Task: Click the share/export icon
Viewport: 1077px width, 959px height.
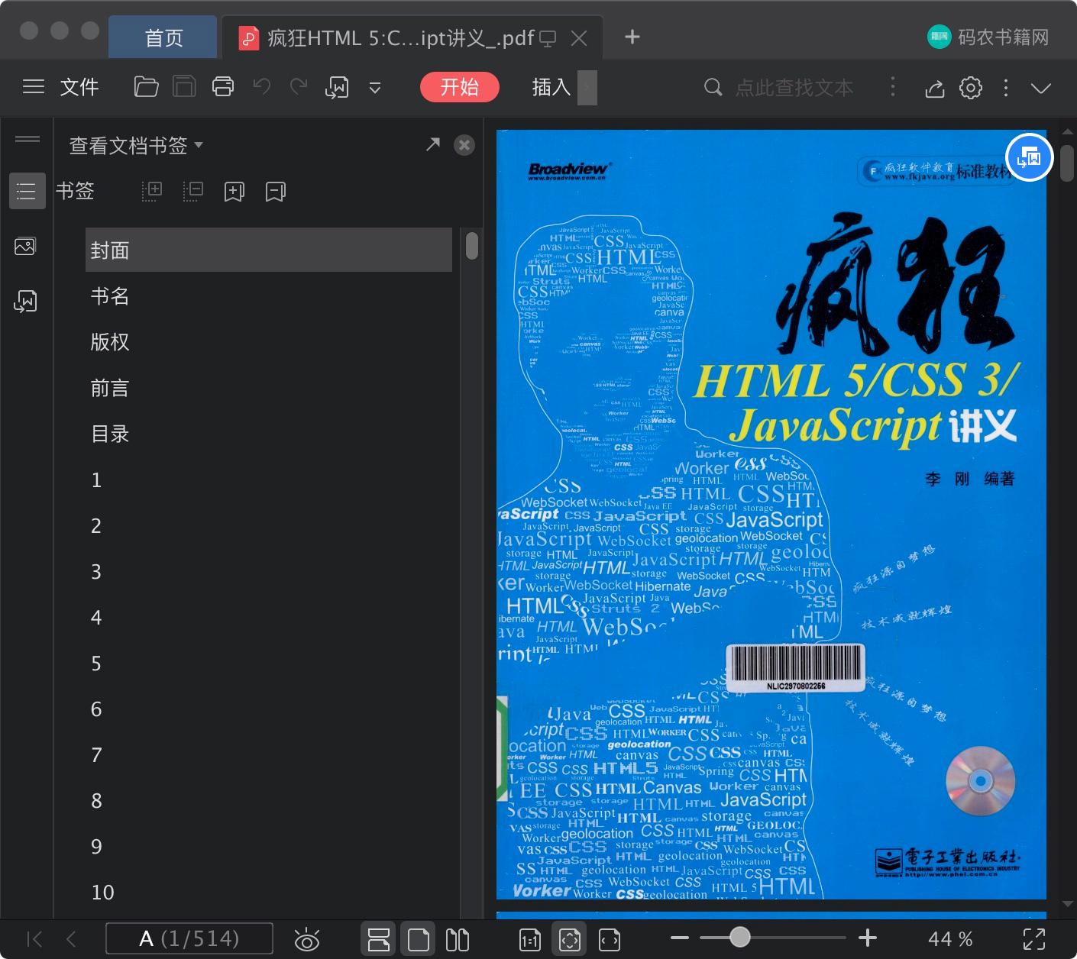Action: click(935, 88)
